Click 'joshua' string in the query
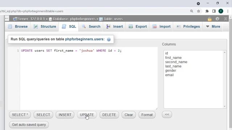 pyautogui.click(x=87, y=51)
